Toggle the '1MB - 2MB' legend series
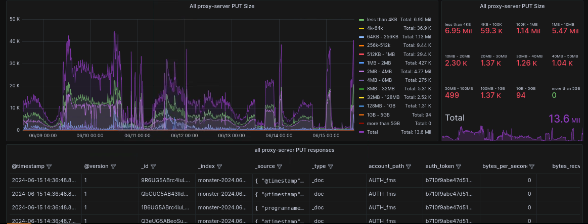Image resolution: width=588 pixels, height=224 pixels. coord(379,63)
